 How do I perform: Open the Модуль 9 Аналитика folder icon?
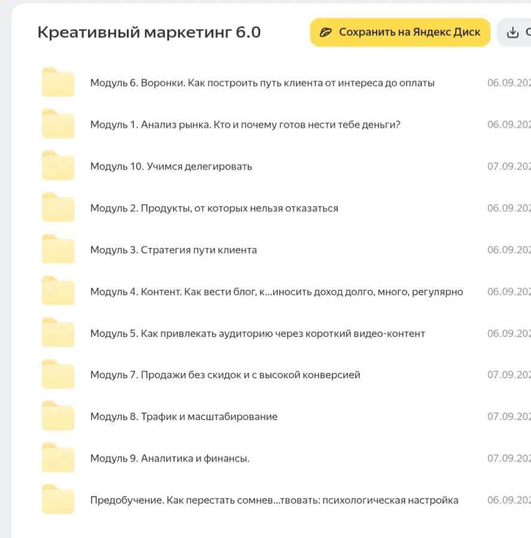[x=58, y=458]
